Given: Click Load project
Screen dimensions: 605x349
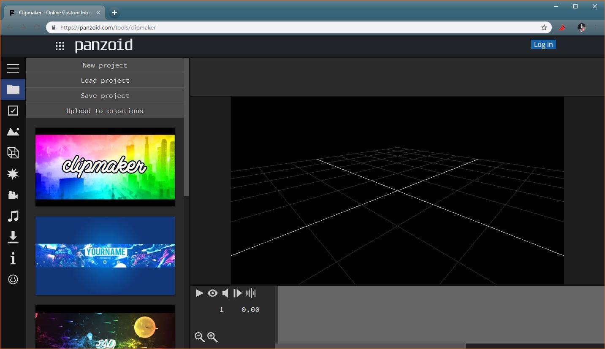Looking at the screenshot, I should pos(105,80).
